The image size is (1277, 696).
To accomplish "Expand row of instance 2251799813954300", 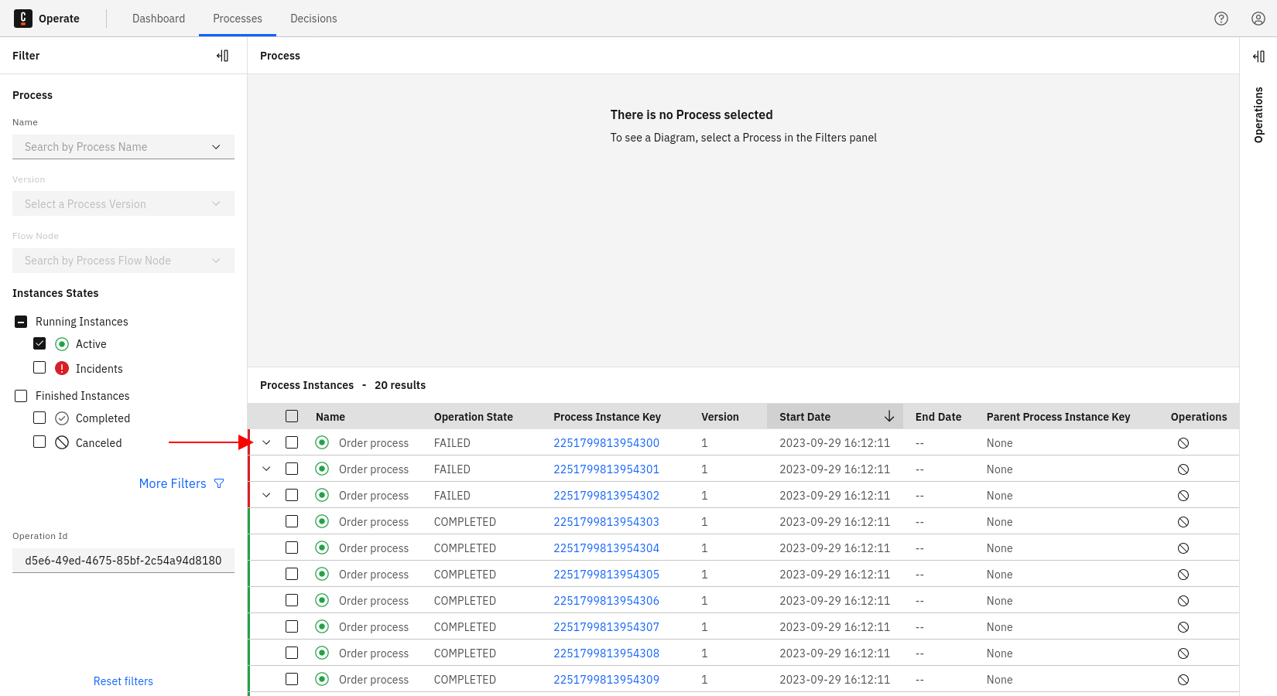I will [266, 442].
